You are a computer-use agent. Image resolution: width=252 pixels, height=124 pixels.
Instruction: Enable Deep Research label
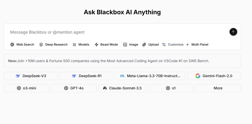coord(56,45)
